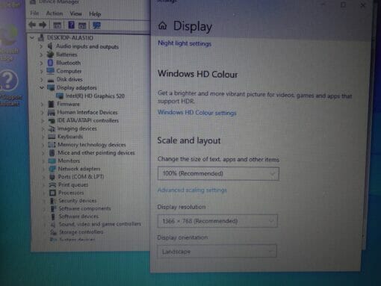Click the Audio inputs and outputs speaker icon

tap(50, 46)
